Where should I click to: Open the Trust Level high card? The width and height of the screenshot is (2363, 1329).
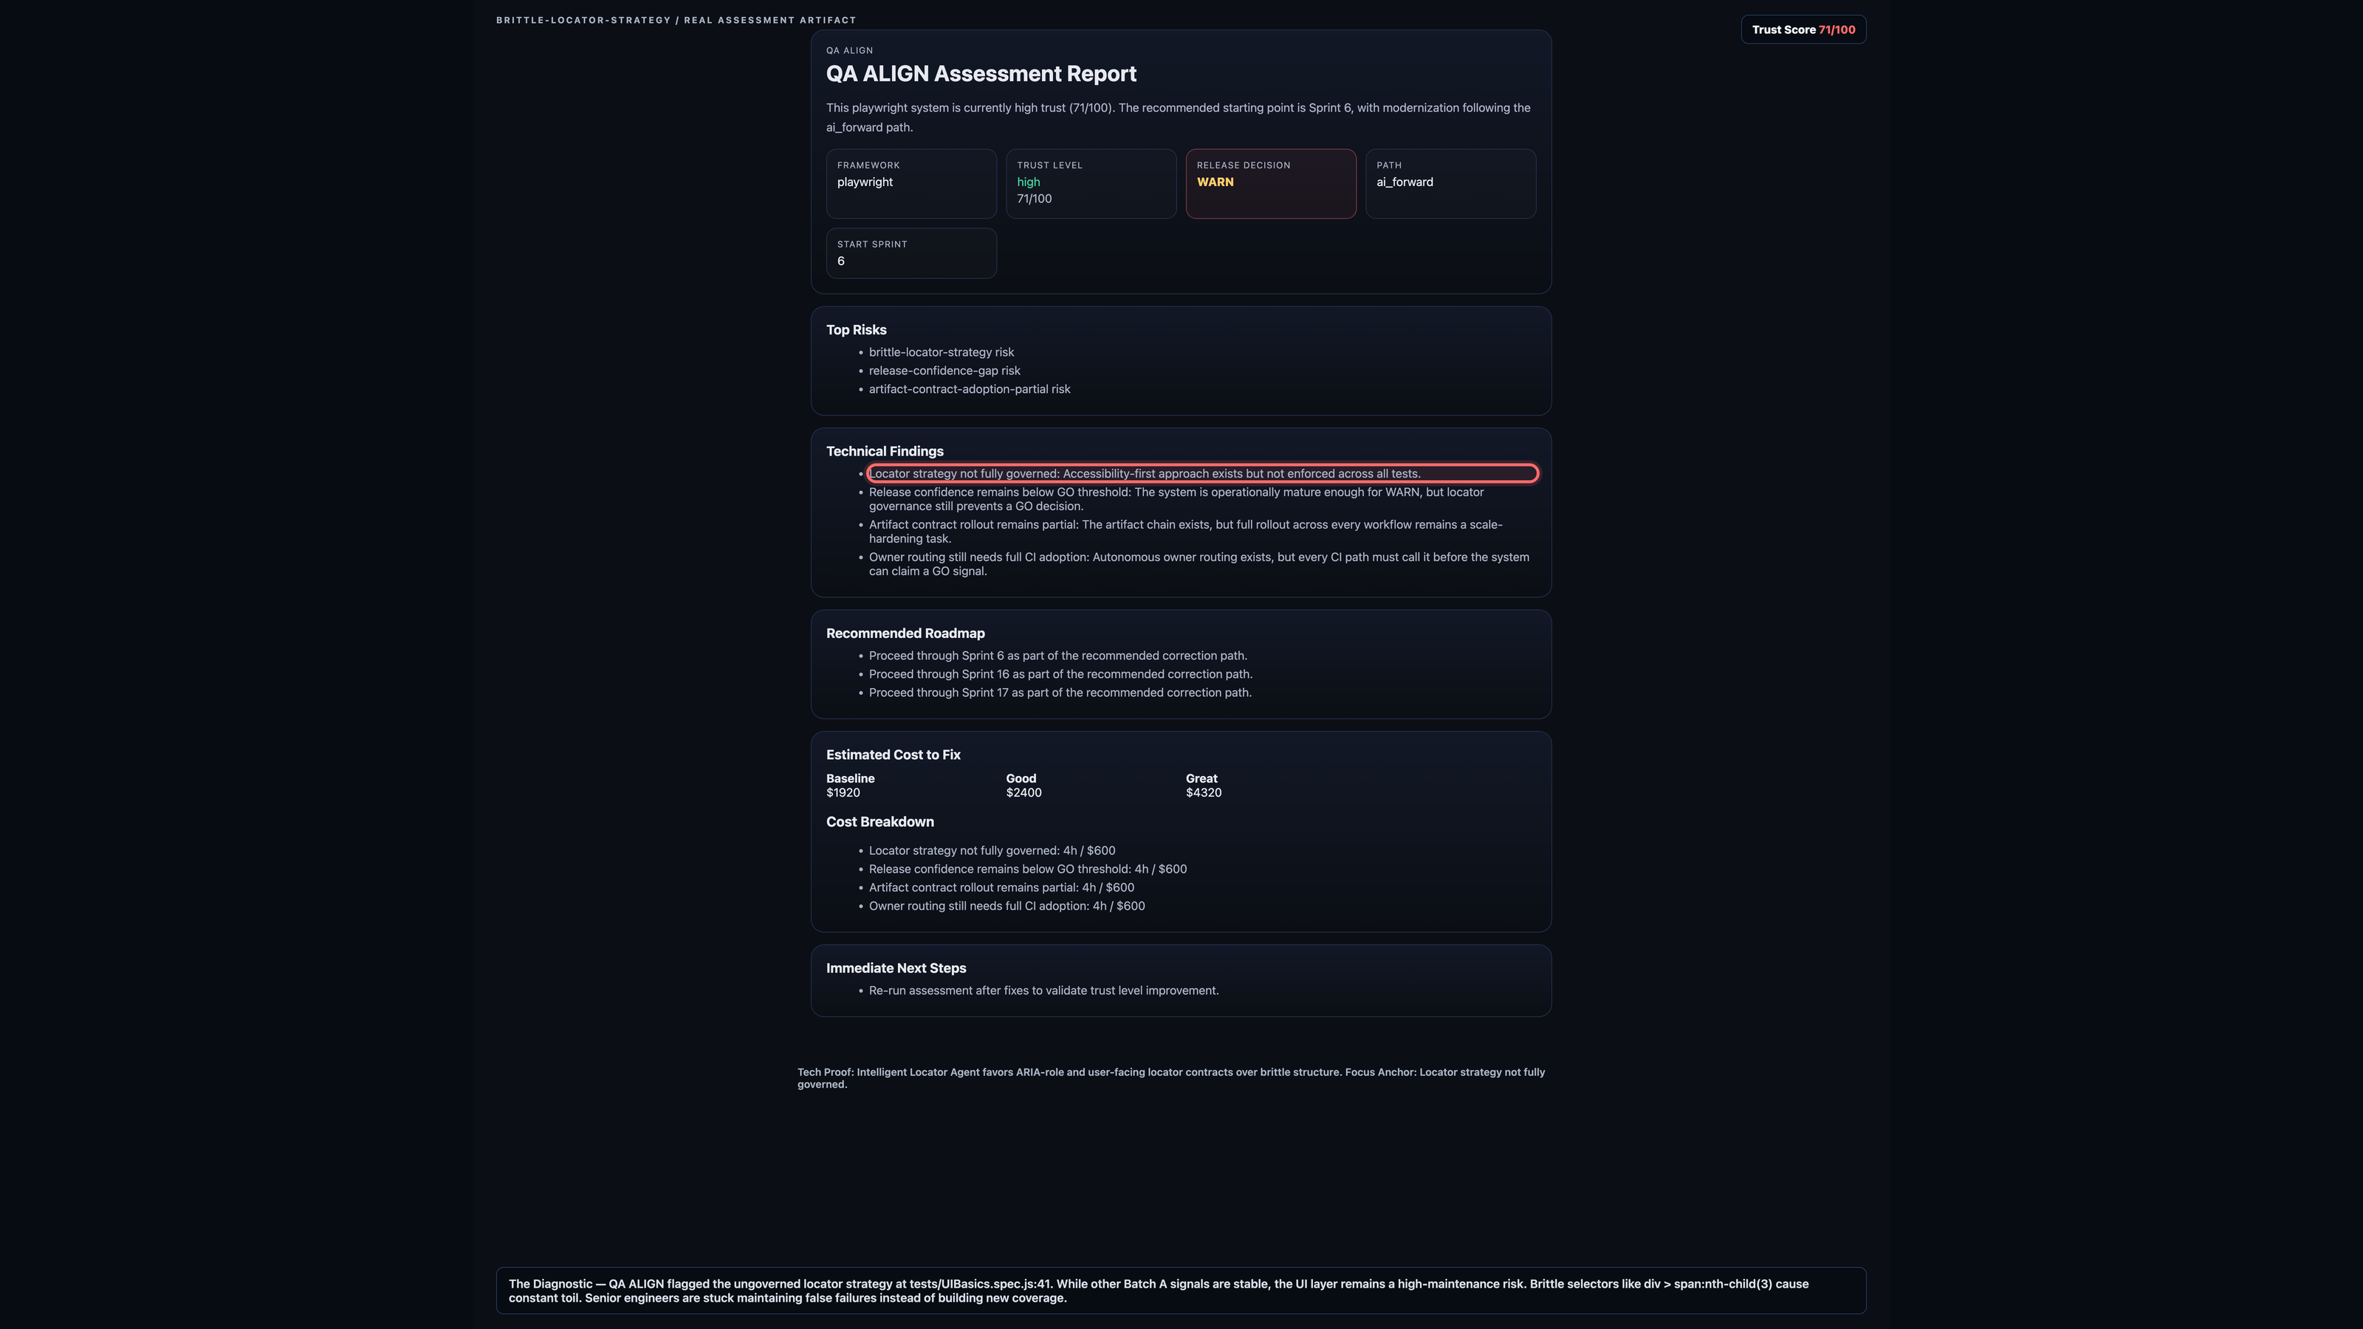(1091, 183)
